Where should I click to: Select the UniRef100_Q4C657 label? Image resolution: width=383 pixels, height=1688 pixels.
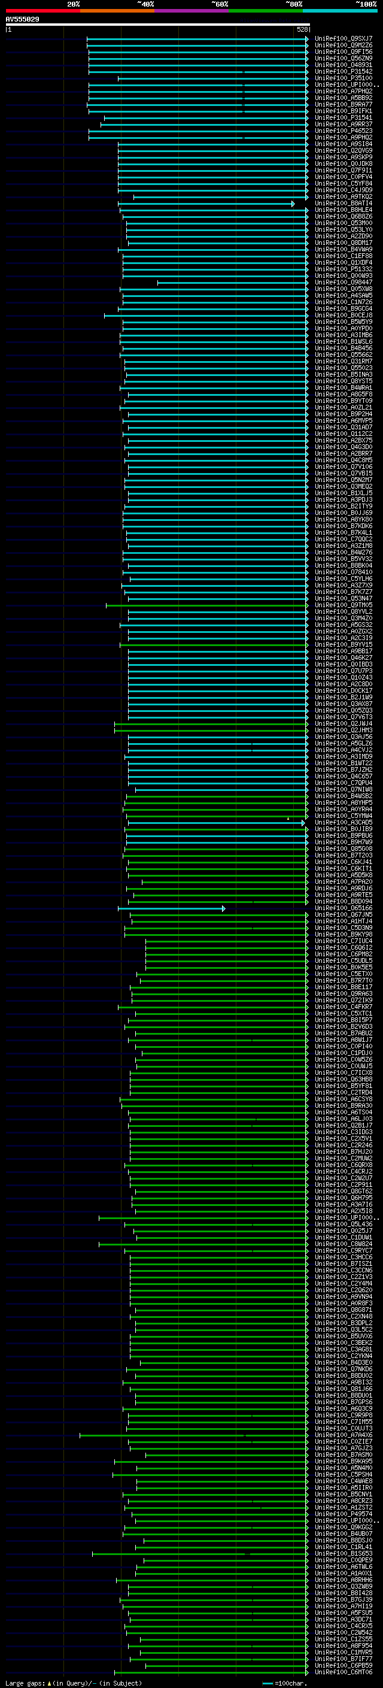(x=344, y=777)
